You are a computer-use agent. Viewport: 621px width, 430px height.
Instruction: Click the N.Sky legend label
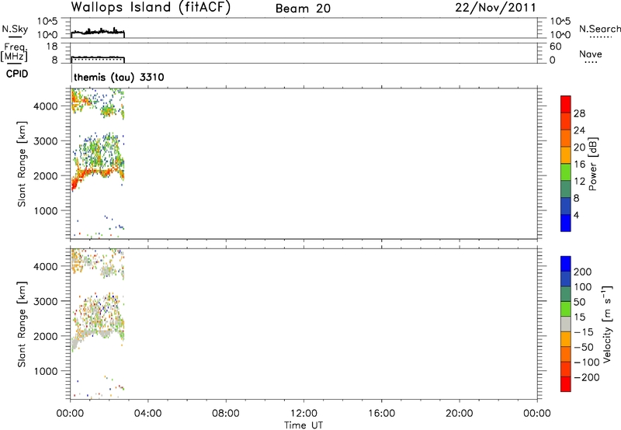click(x=15, y=29)
